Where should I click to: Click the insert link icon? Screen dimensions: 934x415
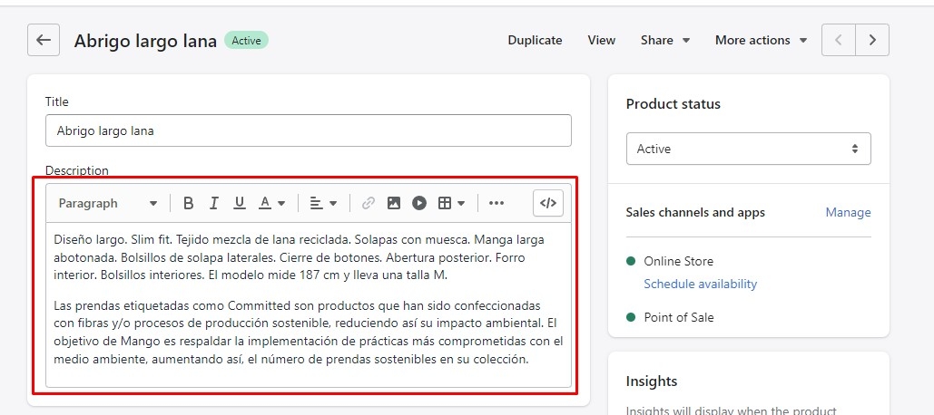(368, 203)
